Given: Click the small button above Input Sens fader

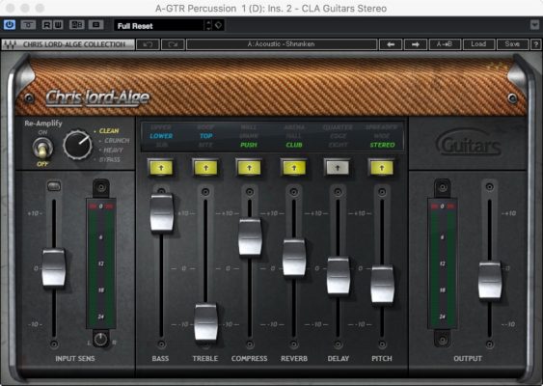Looking at the screenshot, I should click(x=54, y=186).
